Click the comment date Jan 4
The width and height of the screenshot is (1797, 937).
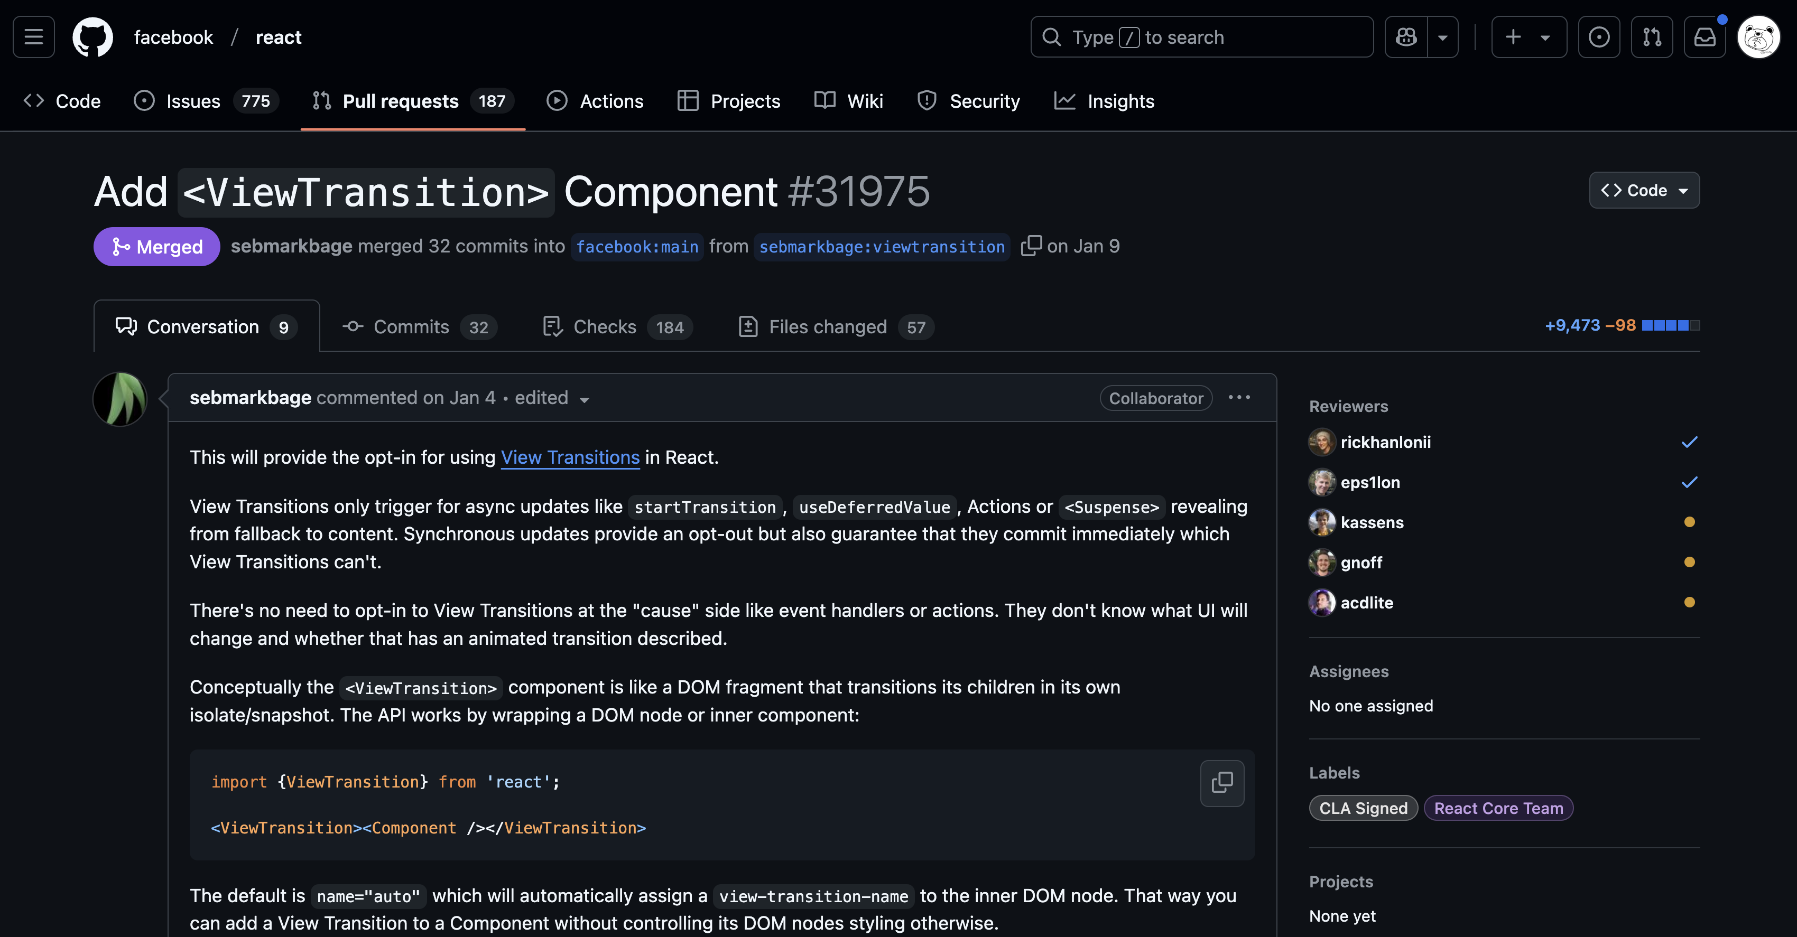[473, 397]
